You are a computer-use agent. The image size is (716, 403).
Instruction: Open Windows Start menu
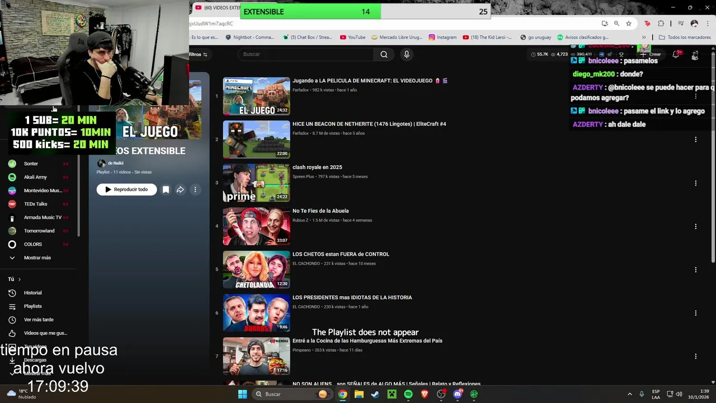click(242, 394)
